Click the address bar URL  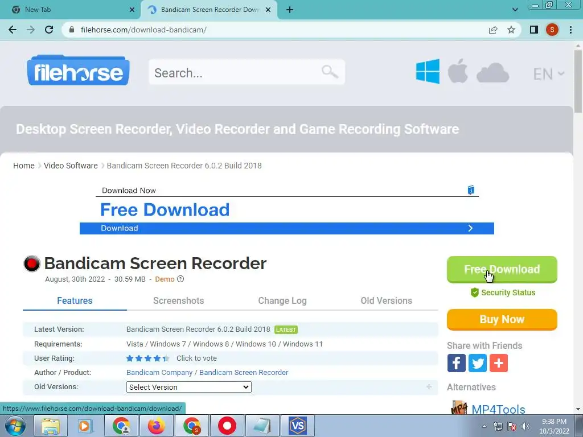point(143,30)
